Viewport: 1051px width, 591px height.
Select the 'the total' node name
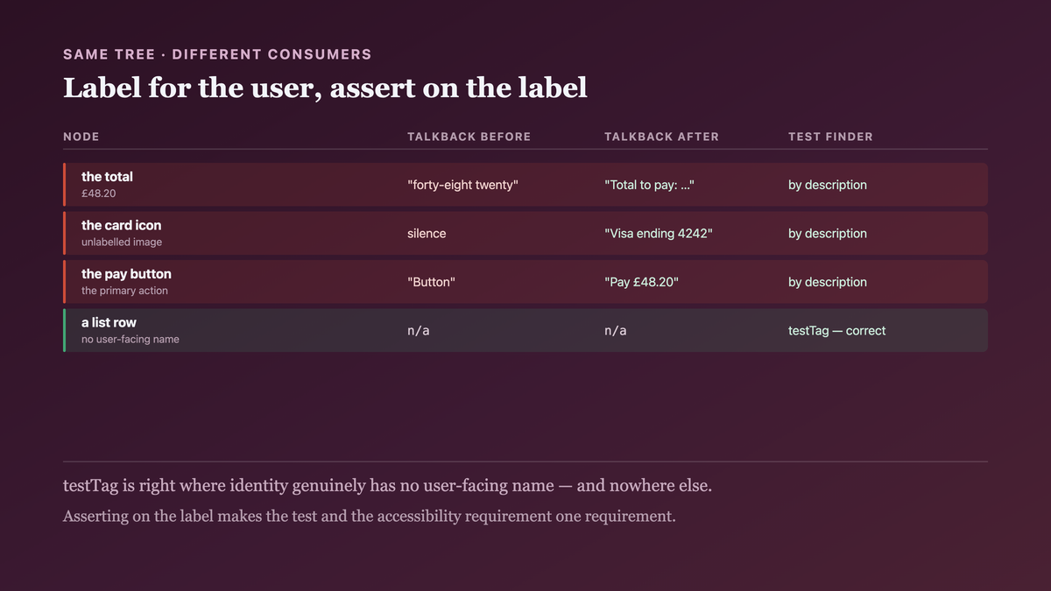(107, 177)
